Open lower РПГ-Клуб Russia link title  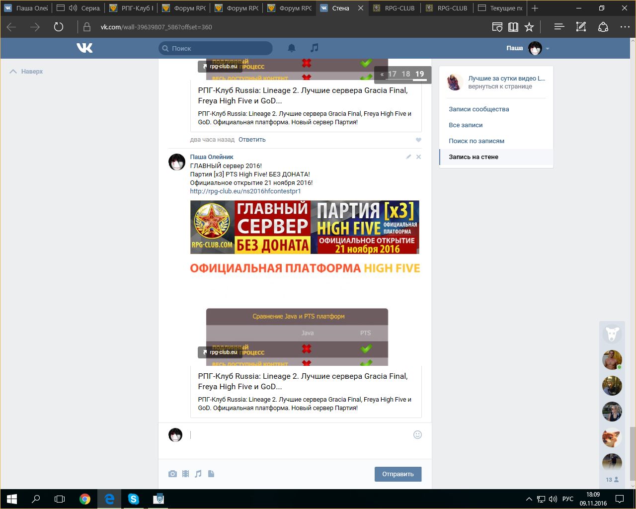(303, 381)
